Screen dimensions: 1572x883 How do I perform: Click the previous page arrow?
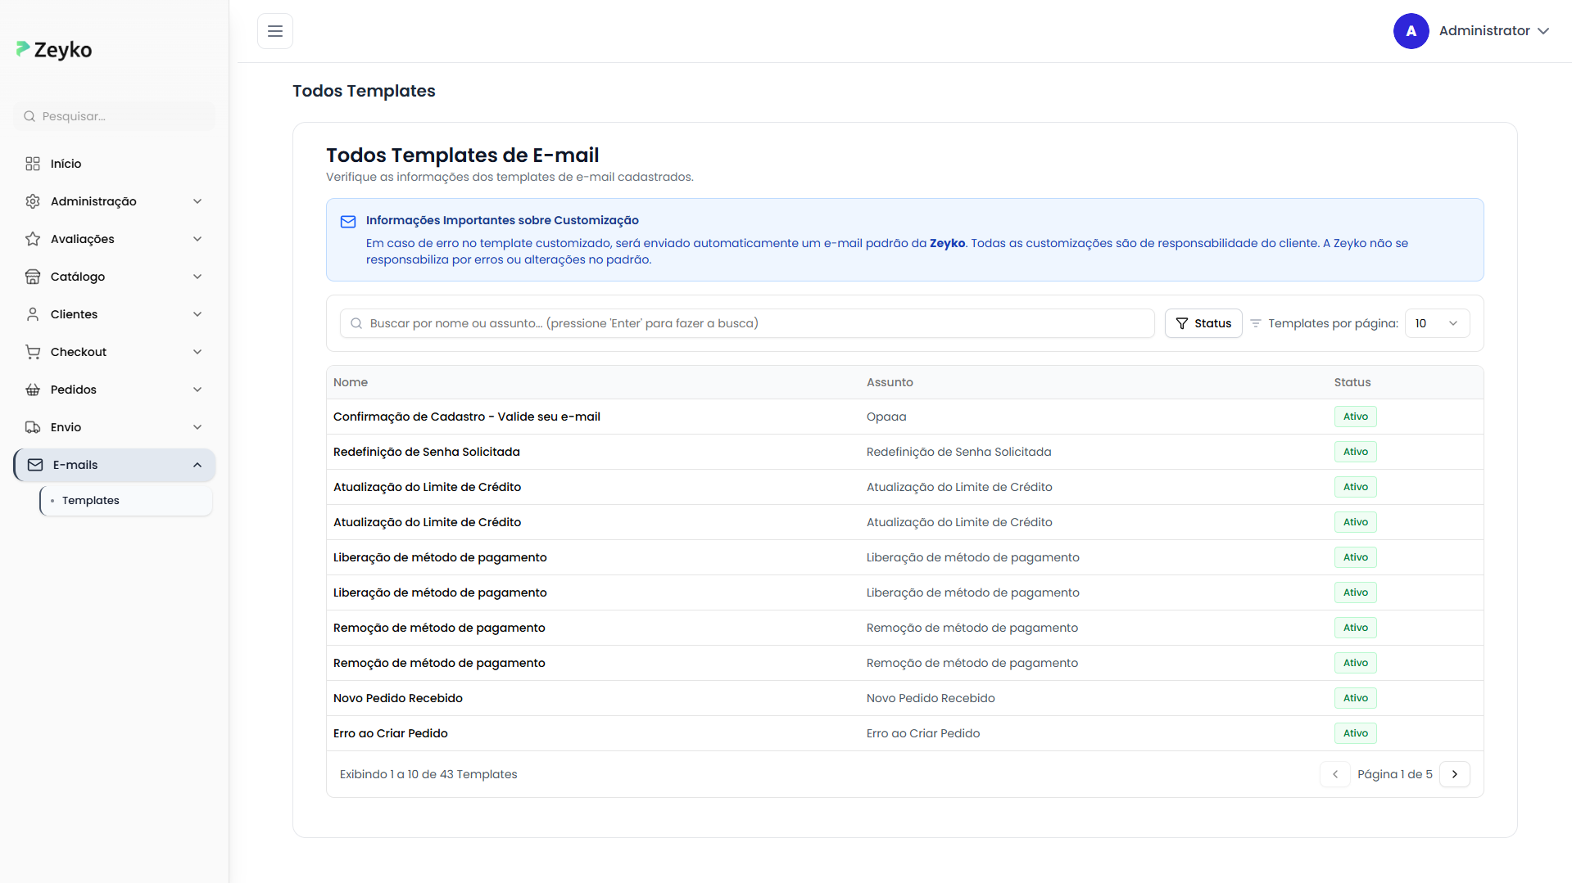(1335, 773)
